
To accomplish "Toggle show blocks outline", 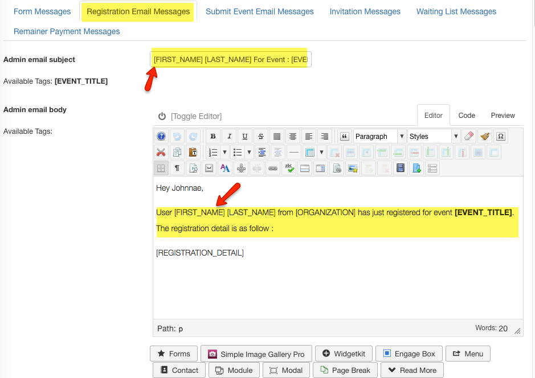I will tap(161, 167).
